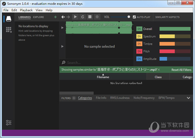
Task: Click the search magnifier icon
Action: 63,62
